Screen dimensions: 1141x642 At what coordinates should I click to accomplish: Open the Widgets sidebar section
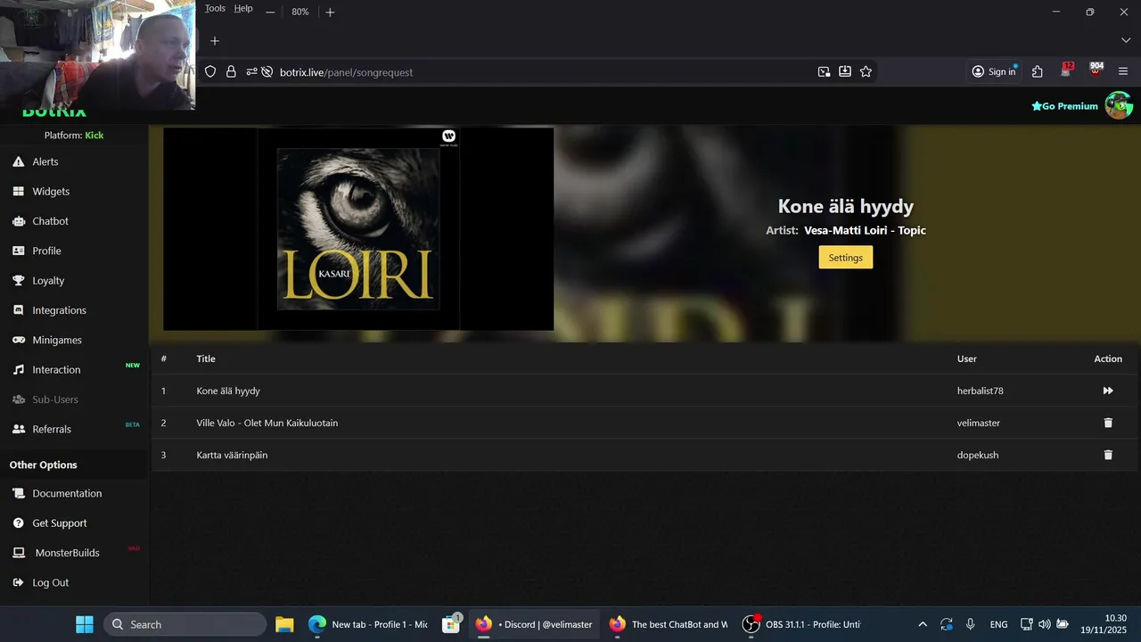pos(51,191)
